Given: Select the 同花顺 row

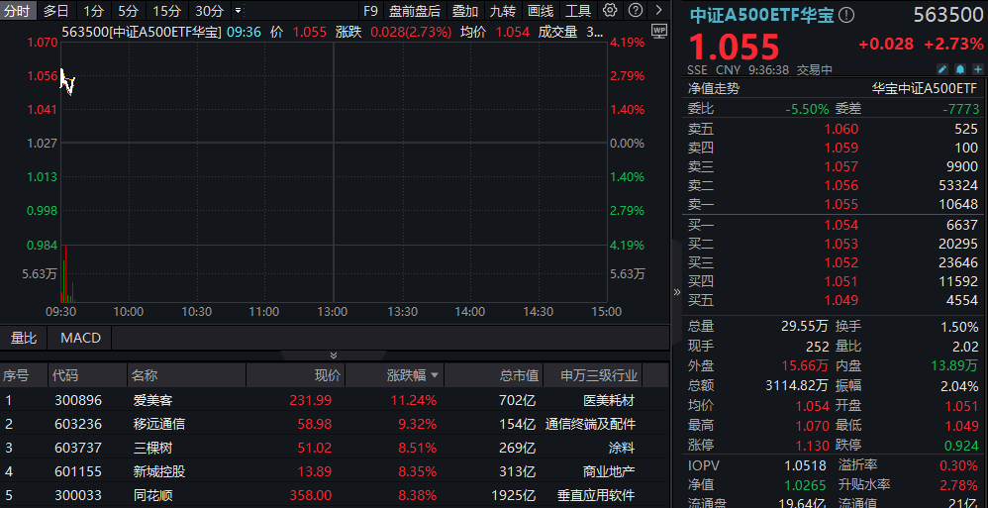Looking at the screenshot, I should tap(334, 495).
